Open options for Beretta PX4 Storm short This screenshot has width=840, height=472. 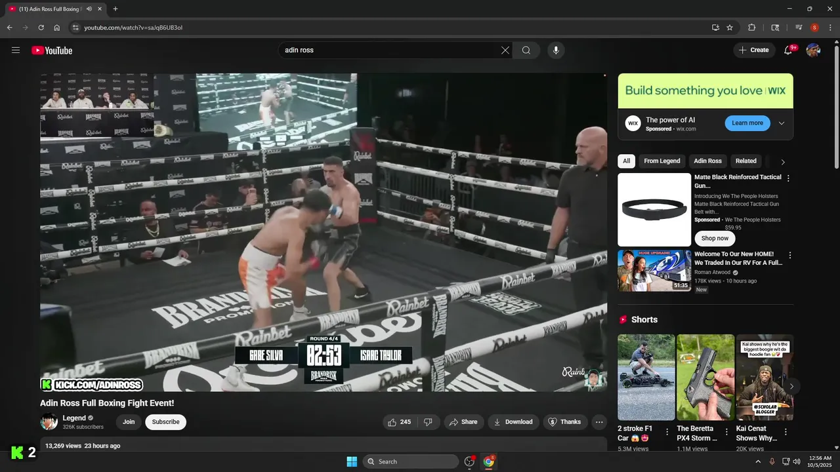[726, 432]
